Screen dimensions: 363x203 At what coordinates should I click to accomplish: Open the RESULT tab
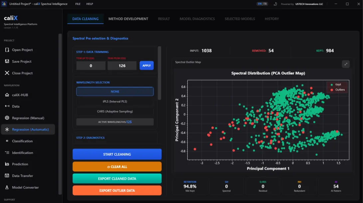pyautogui.click(x=164, y=19)
